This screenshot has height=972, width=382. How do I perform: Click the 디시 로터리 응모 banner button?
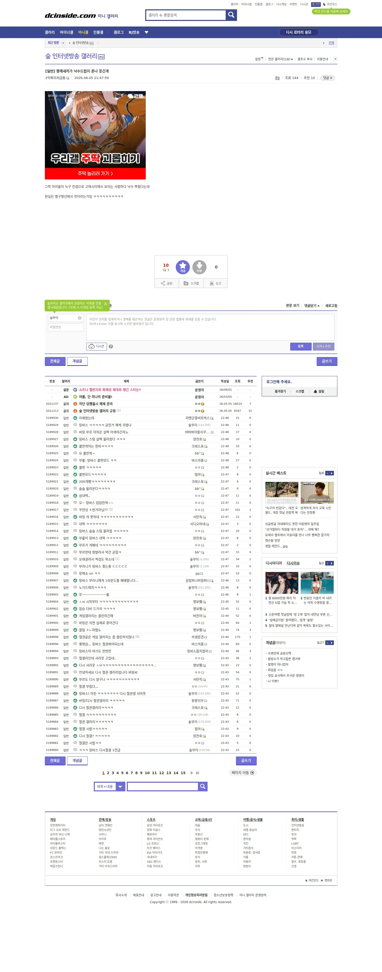pyautogui.click(x=299, y=33)
